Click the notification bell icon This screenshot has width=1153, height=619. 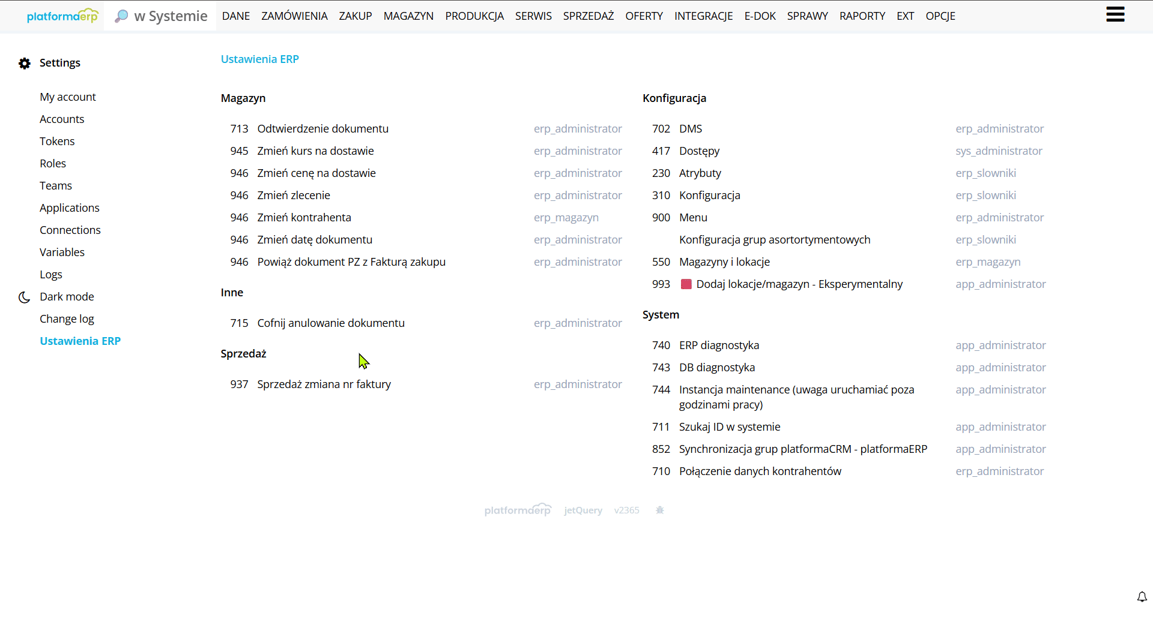point(1142,597)
